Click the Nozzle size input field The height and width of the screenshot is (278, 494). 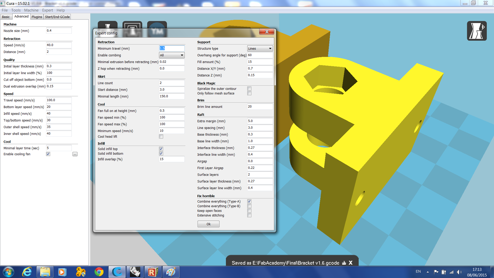59,31
